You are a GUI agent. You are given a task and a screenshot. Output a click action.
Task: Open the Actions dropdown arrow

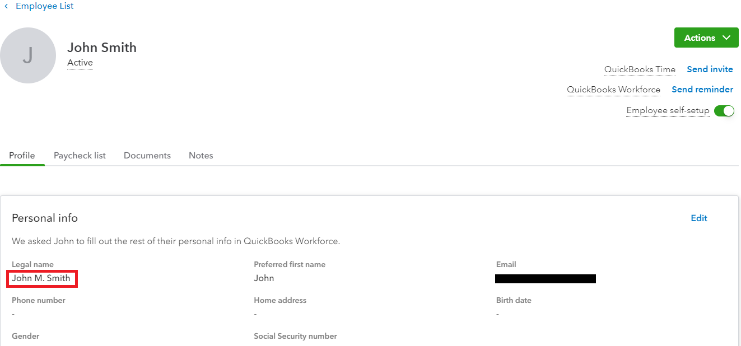coord(726,38)
